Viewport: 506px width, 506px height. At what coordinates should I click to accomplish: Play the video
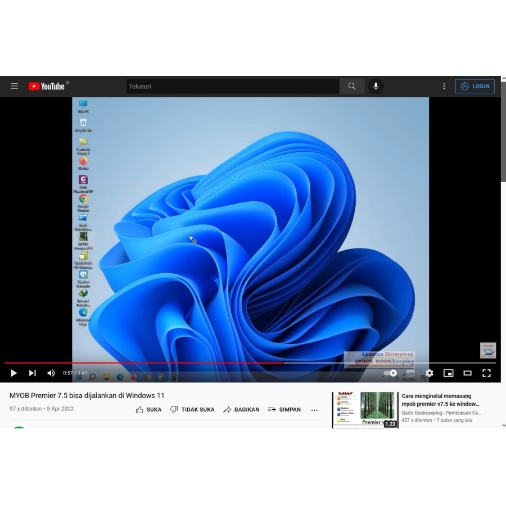coord(14,373)
